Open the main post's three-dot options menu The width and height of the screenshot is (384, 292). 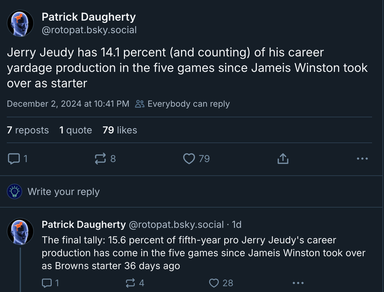pyautogui.click(x=362, y=159)
